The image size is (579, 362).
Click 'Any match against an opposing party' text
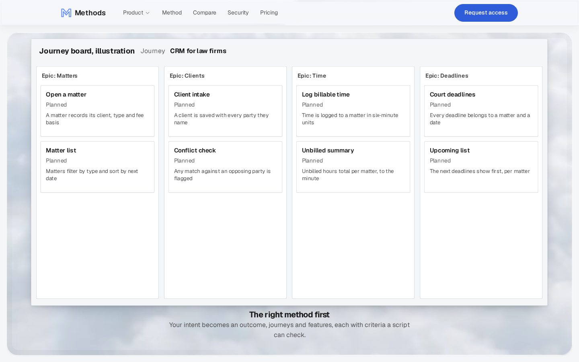coord(222,175)
